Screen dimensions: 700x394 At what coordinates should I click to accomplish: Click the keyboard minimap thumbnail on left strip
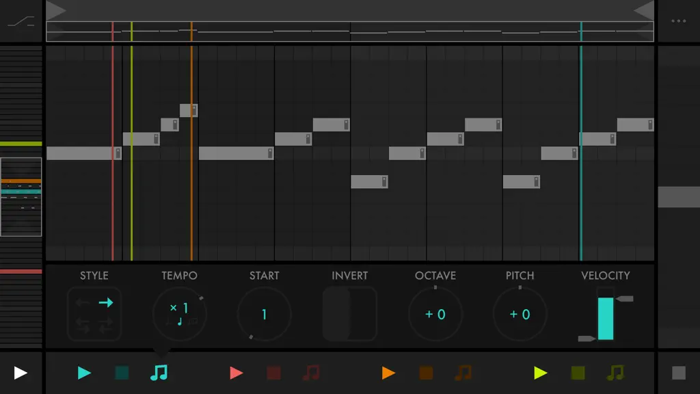pyautogui.click(x=21, y=196)
